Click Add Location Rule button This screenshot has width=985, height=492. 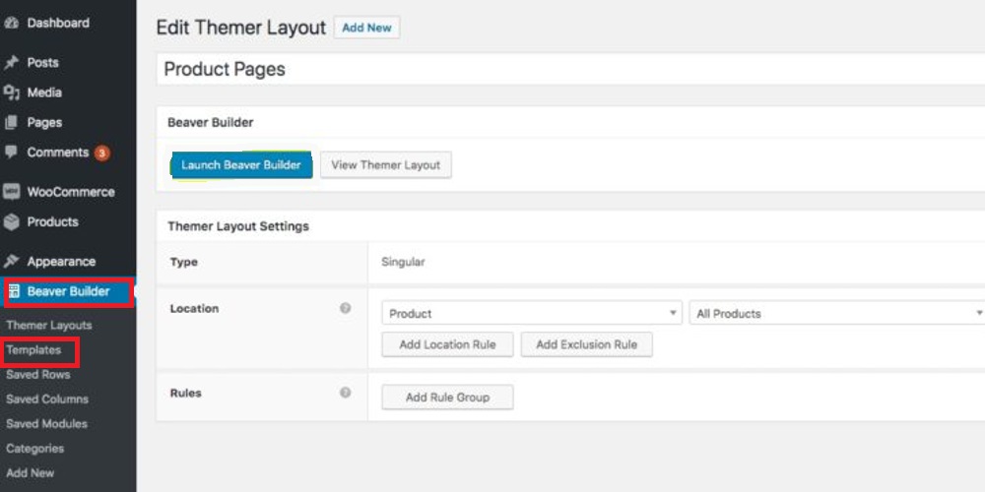tap(447, 344)
